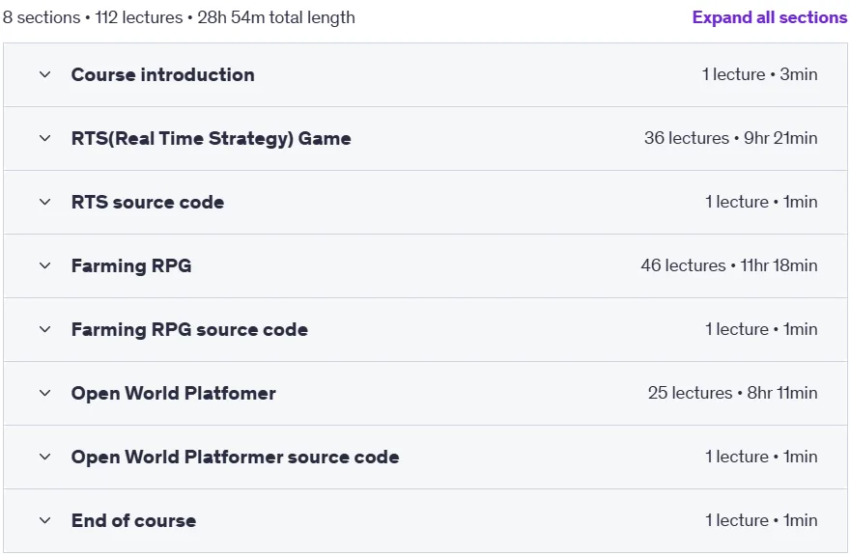This screenshot has height=555, width=850.
Task: Click the 46 lectures • 11hr 18min label
Action: [729, 265]
